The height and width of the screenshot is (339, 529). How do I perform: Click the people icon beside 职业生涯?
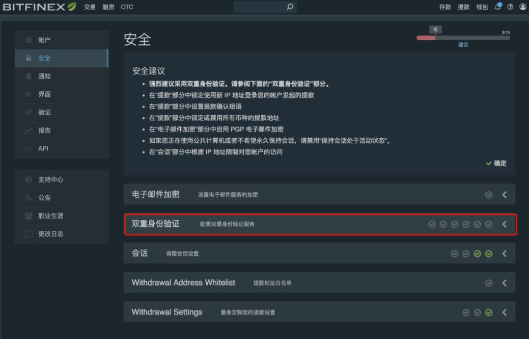pos(29,216)
